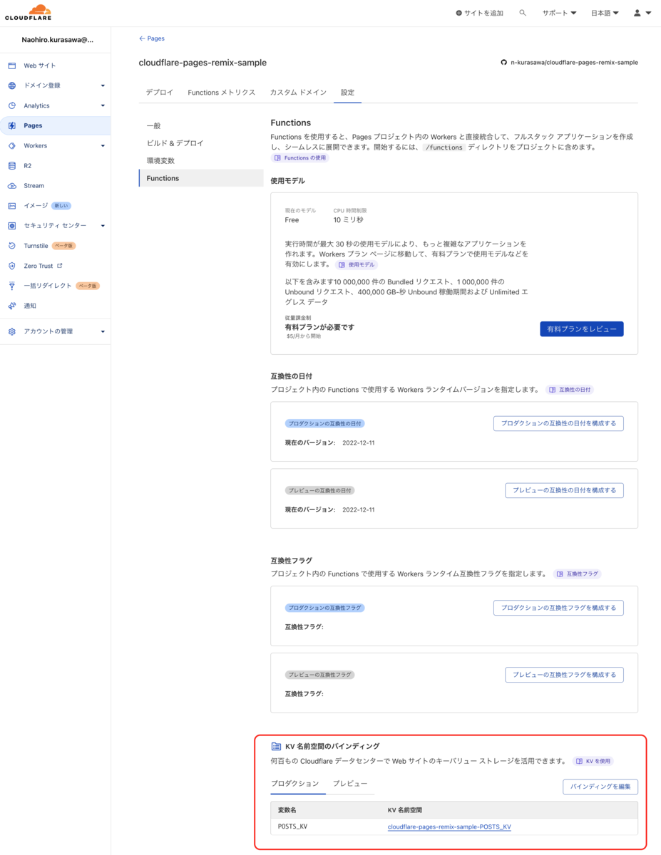The width and height of the screenshot is (661, 855).
Task: Open the user account profile icon menu
Action: [637, 13]
